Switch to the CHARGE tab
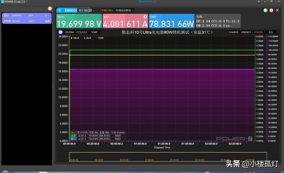 pyautogui.click(x=233, y=32)
